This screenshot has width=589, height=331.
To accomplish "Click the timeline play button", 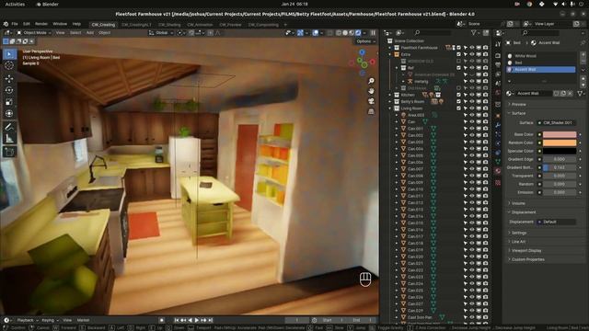I will click(197, 321).
